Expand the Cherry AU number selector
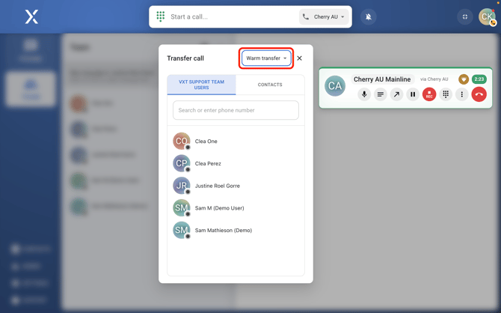Screen dimensions: 501x313 pyautogui.click(x=325, y=16)
